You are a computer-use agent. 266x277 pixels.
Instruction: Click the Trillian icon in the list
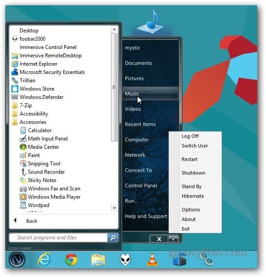pos(15,81)
